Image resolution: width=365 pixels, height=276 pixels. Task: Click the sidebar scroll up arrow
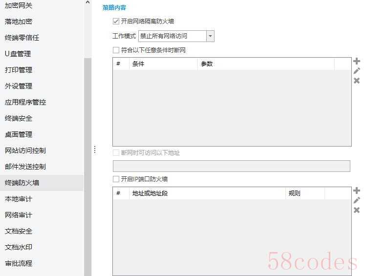pos(87,3)
